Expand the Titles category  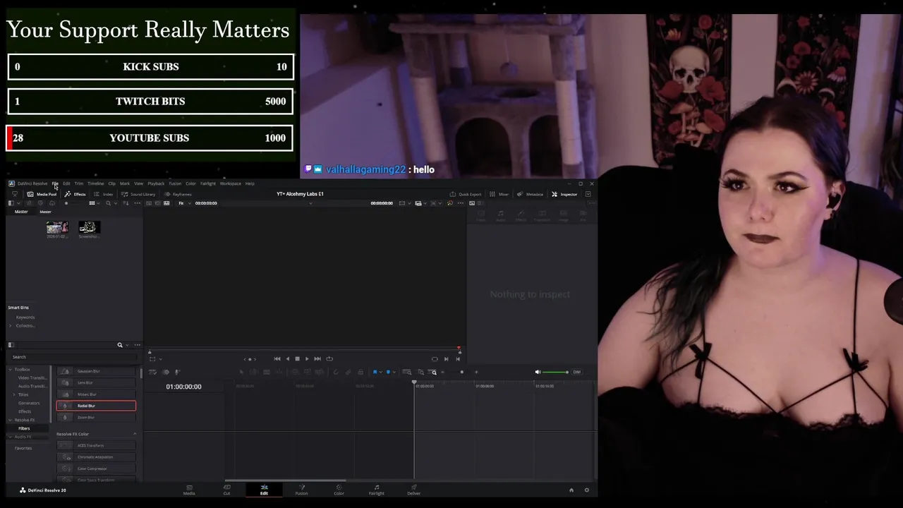[x=15, y=394]
